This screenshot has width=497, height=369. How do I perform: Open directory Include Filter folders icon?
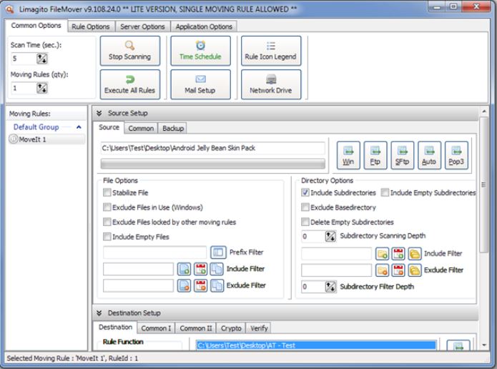(415, 254)
